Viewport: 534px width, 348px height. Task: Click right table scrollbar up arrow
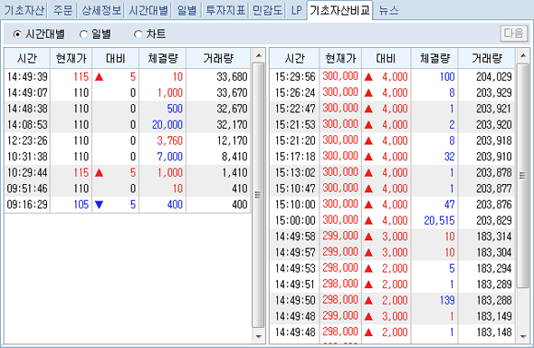[x=523, y=55]
